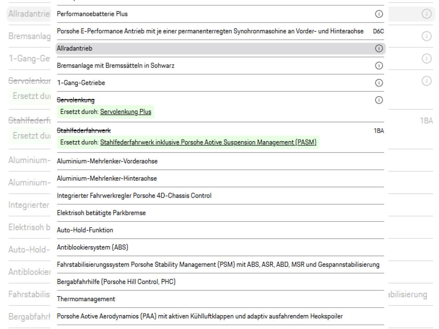
Task: Select the Thermomanagement entry
Action: (x=220, y=299)
